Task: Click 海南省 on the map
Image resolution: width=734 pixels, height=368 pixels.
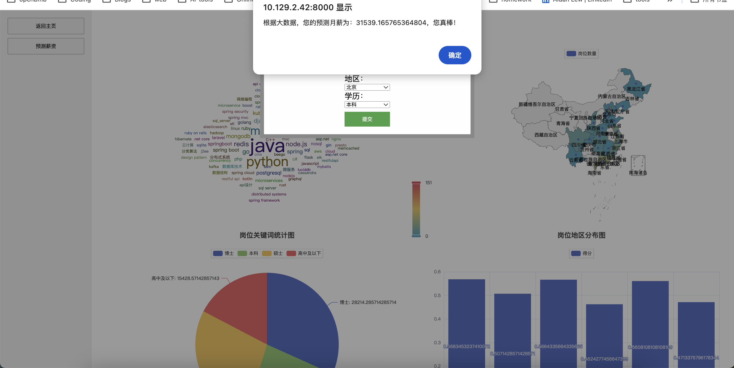Action: point(594,173)
